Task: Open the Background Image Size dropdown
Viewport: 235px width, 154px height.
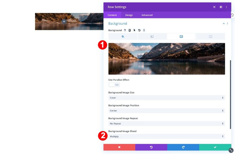Action: [x=167, y=98]
